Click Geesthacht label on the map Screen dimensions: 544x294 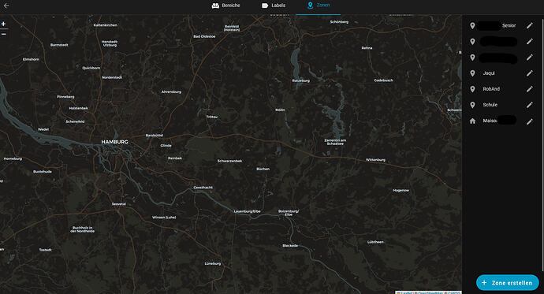coord(203,188)
